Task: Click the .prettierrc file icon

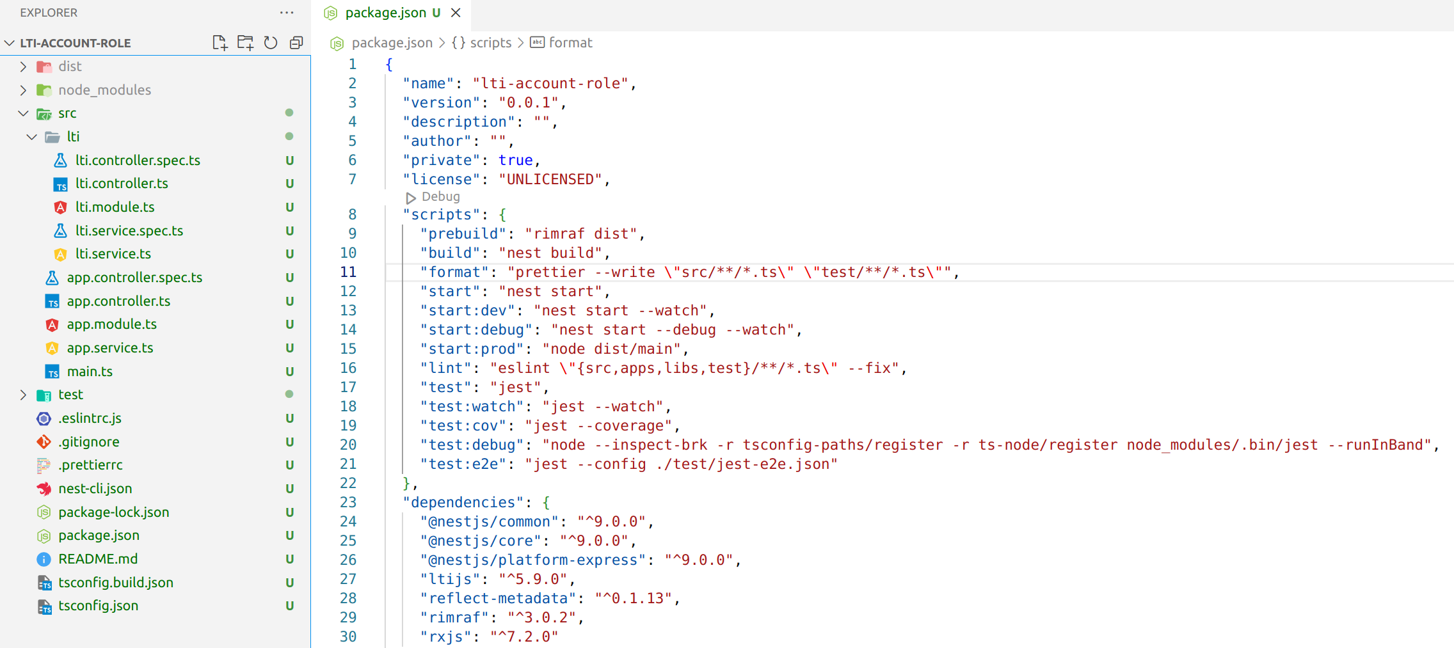Action: click(x=43, y=465)
